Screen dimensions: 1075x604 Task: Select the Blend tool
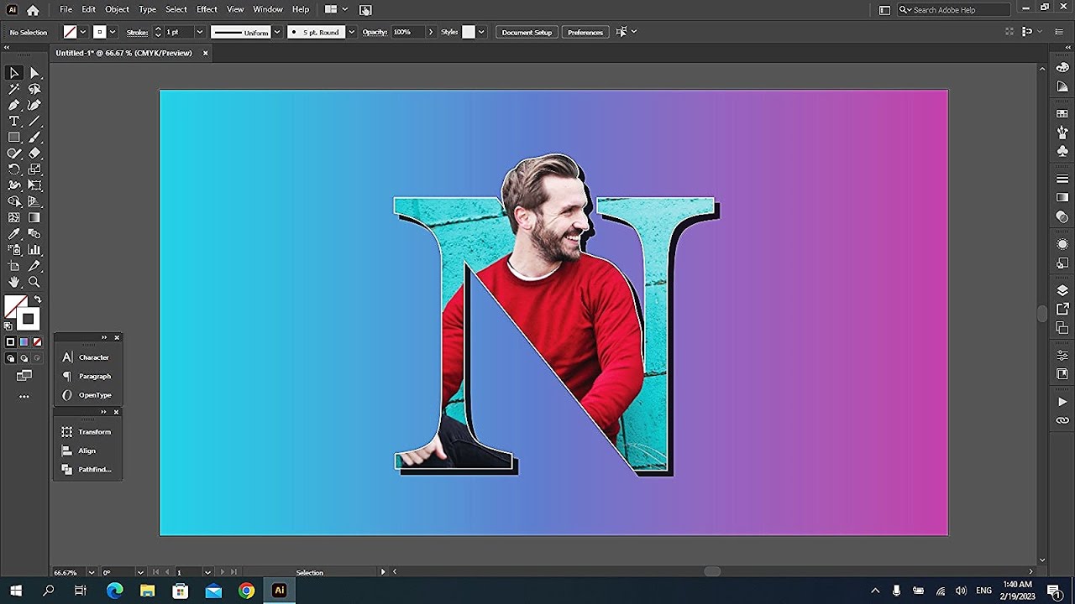[34, 234]
